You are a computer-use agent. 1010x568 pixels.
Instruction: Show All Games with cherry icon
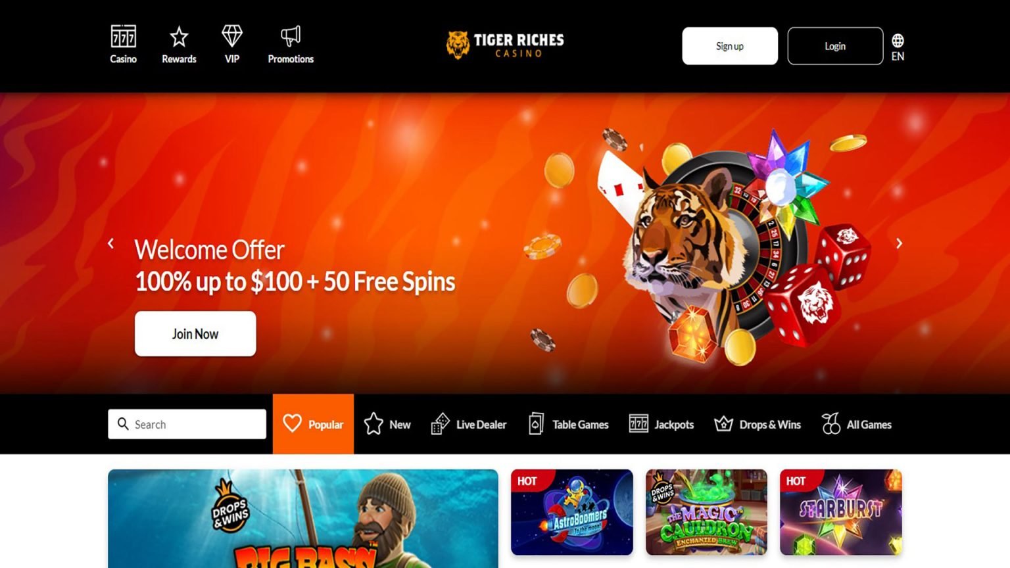(x=857, y=424)
